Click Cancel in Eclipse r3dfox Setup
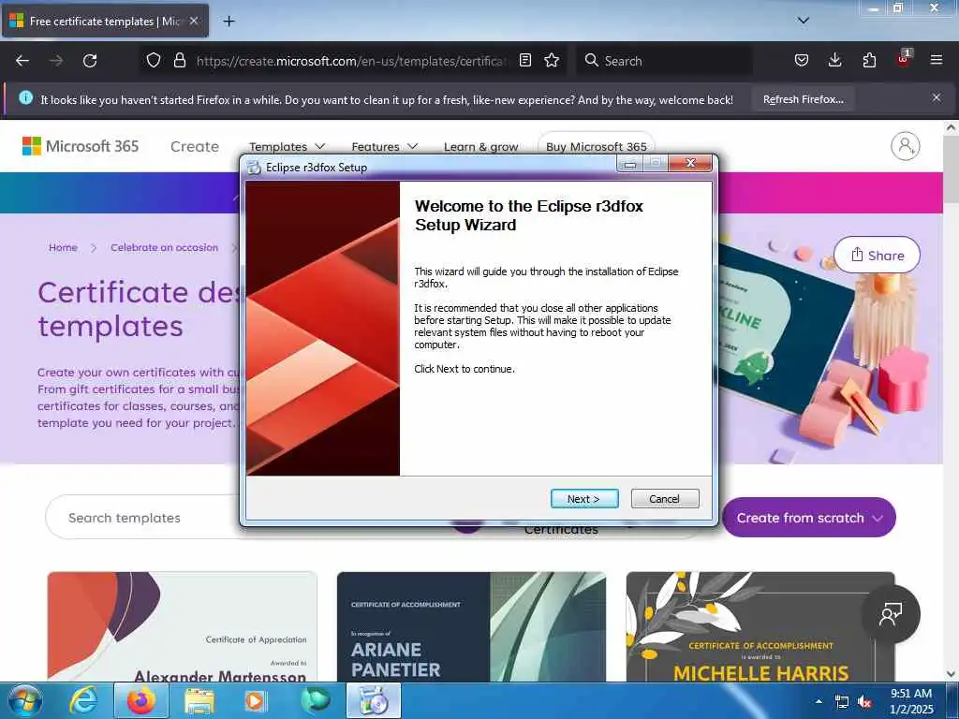The image size is (959, 719). (664, 499)
